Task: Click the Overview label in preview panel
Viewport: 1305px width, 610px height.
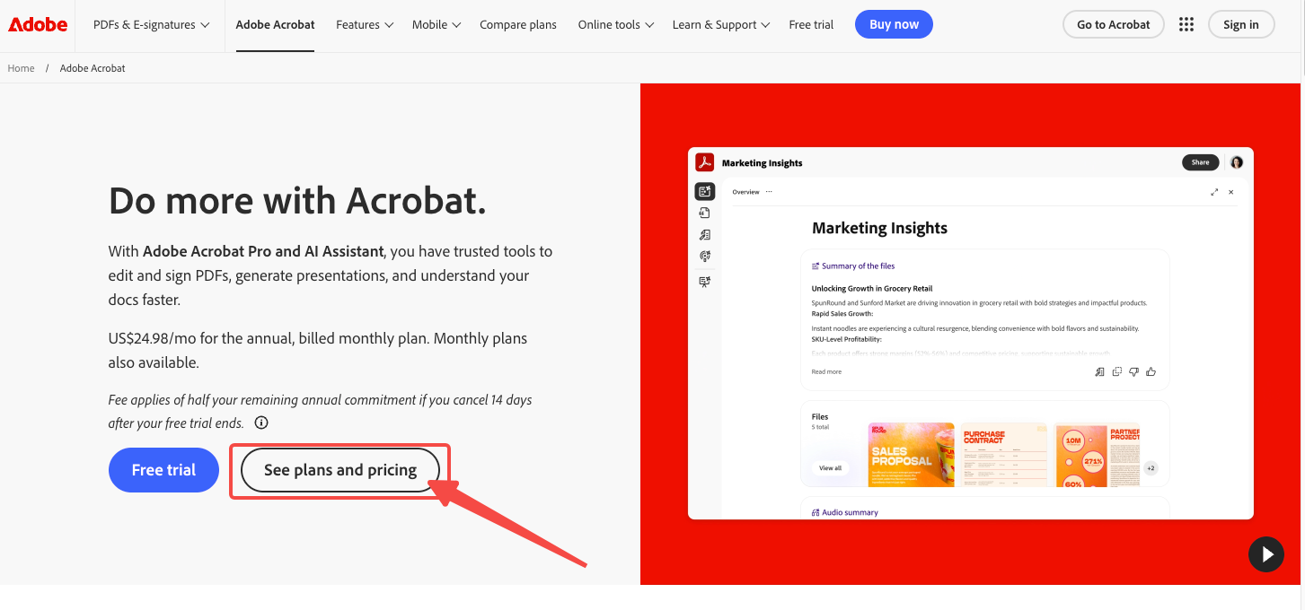Action: click(x=745, y=192)
